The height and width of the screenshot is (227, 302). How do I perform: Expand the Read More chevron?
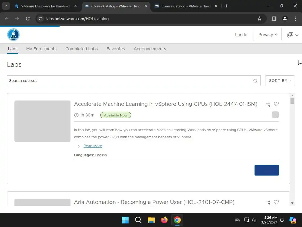[x=78, y=146]
